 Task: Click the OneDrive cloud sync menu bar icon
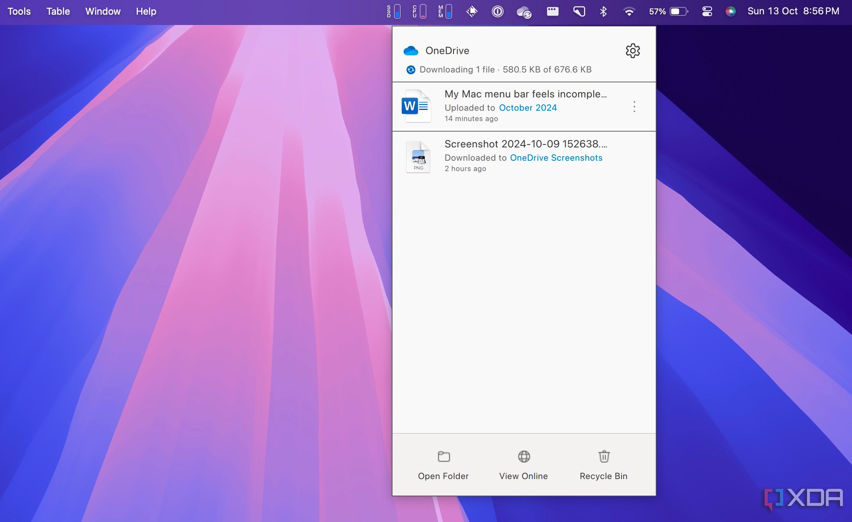(524, 12)
